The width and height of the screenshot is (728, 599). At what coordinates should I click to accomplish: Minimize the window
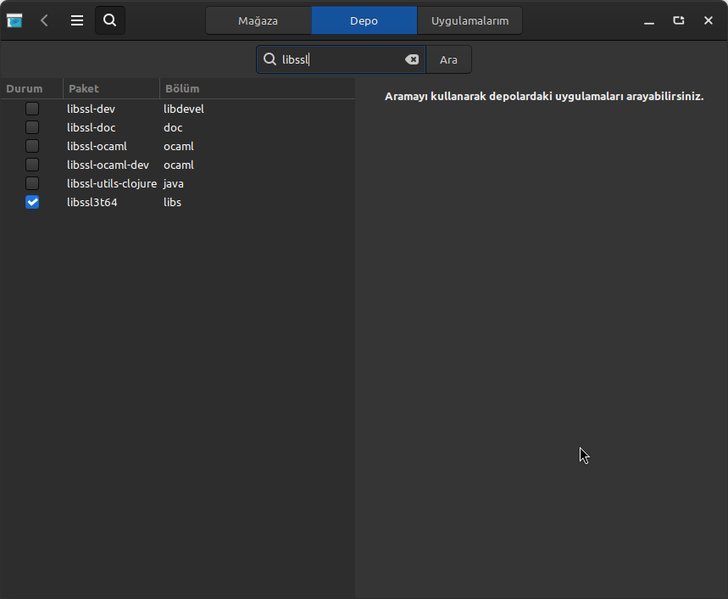(649, 20)
